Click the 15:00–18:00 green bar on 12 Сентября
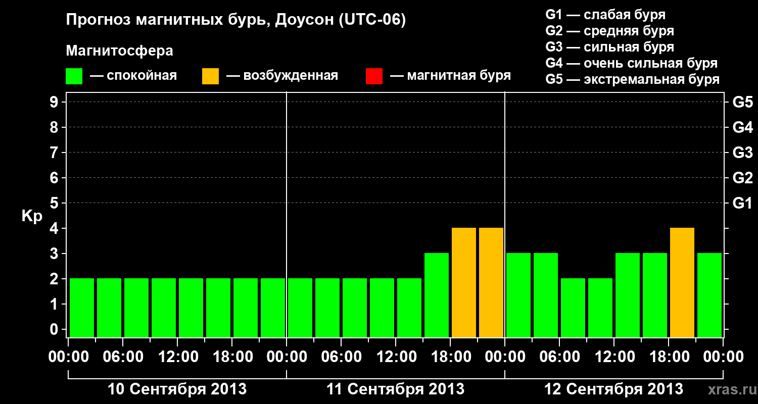The width and height of the screenshot is (758, 404). click(x=655, y=295)
